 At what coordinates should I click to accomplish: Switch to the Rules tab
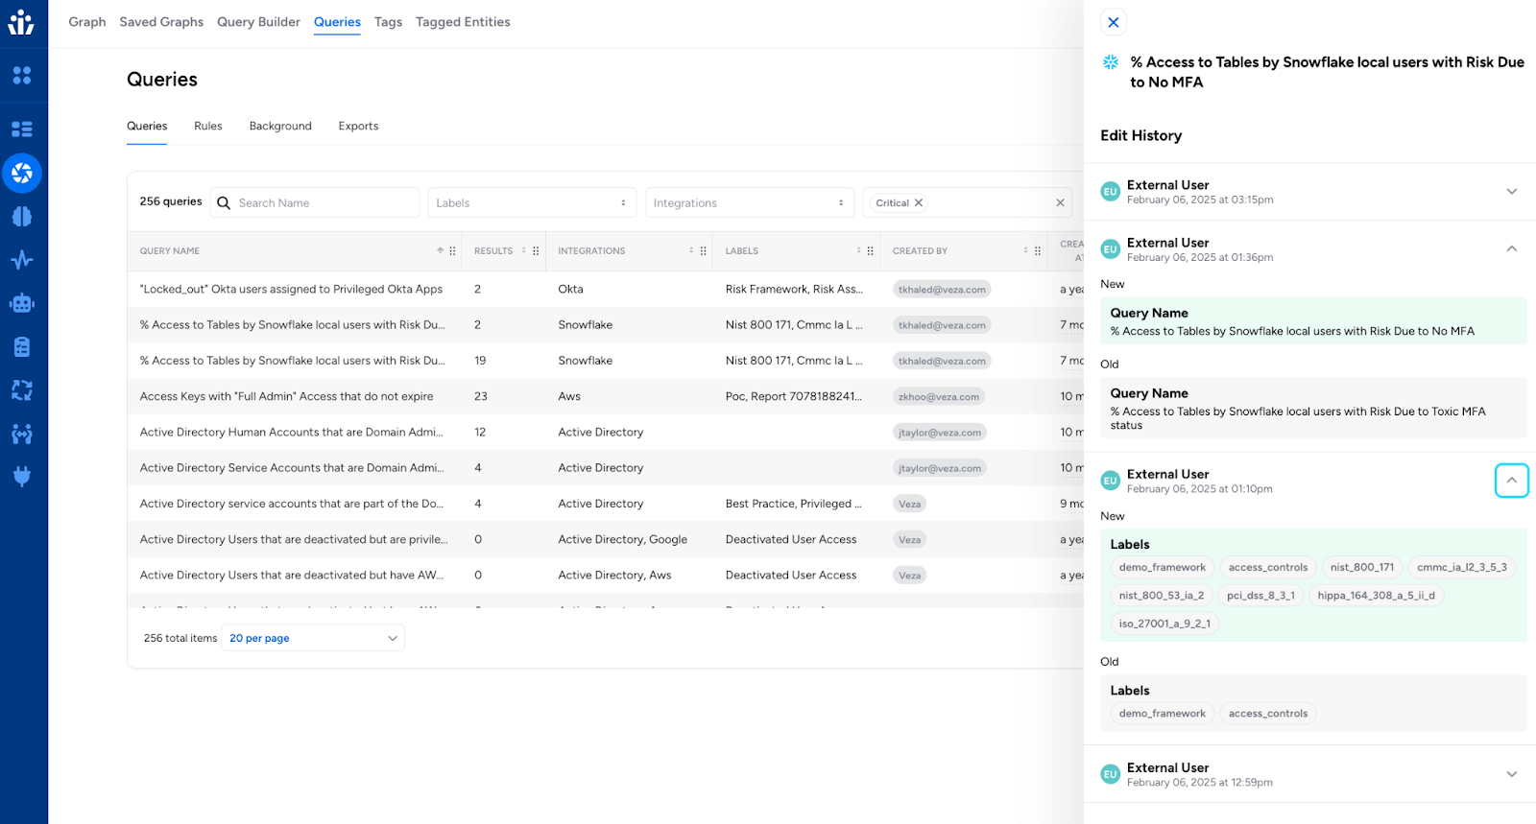pyautogui.click(x=207, y=127)
